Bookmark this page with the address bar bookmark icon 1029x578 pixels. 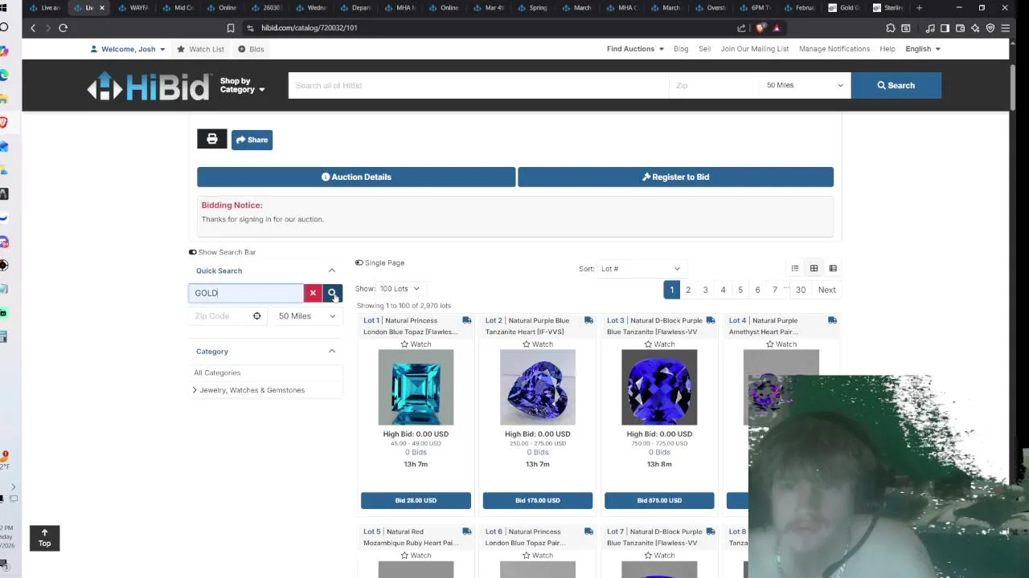point(231,28)
